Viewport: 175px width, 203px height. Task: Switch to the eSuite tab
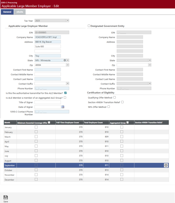[x=20, y=12]
